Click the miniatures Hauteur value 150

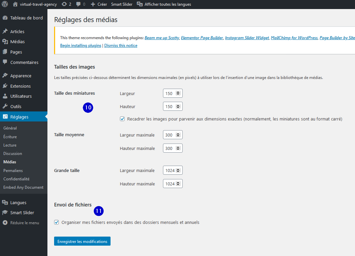(x=169, y=106)
